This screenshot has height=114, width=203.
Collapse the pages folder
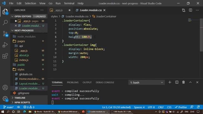tap(29, 41)
